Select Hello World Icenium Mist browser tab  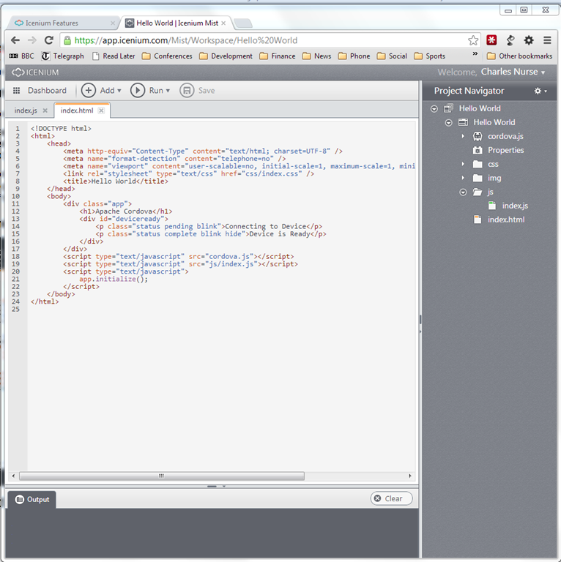point(177,23)
